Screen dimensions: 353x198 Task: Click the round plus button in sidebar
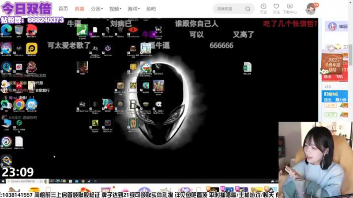pyautogui.click(x=331, y=48)
